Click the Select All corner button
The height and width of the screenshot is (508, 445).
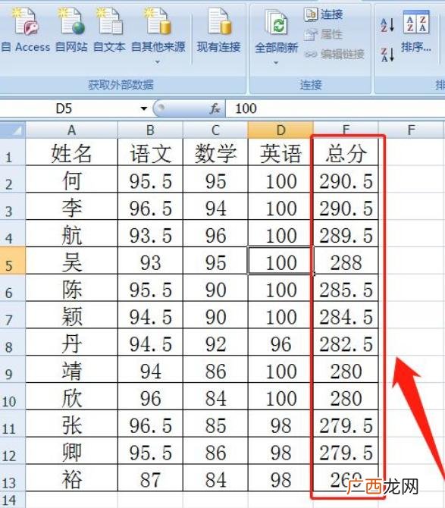[13, 130]
